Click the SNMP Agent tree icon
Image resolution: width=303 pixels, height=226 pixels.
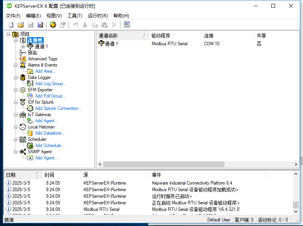(23, 152)
